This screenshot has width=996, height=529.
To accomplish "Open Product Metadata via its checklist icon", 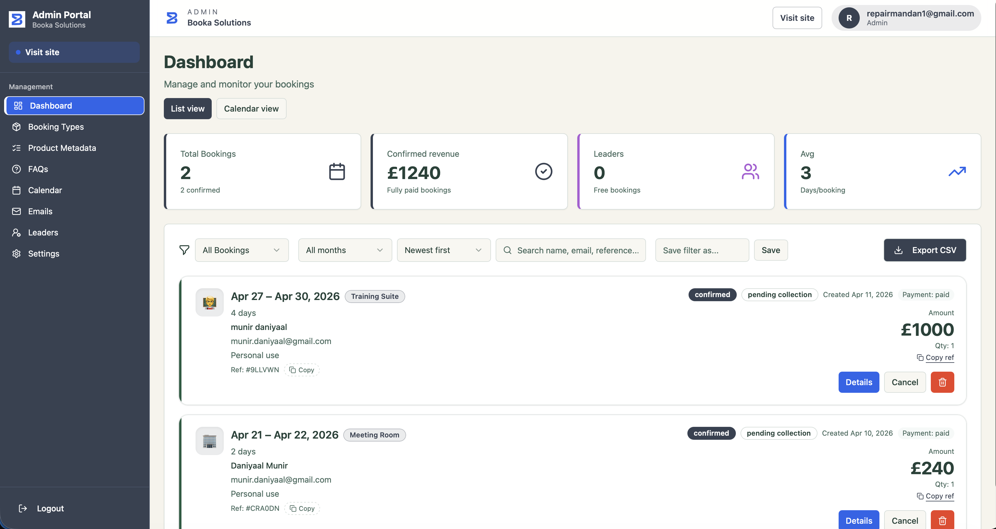I will (17, 148).
